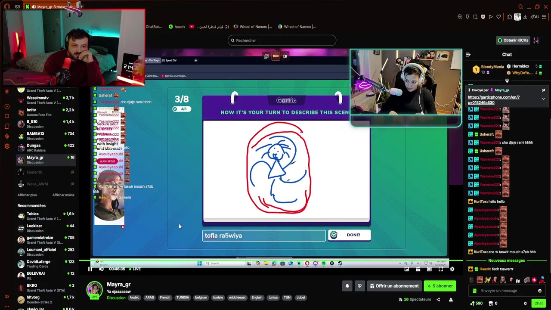551x310 pixels.
Task: Click Offrir un abonnement
Action: pos(394,286)
